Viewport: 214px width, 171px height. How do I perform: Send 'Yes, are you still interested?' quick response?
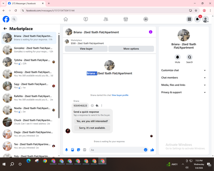pos(92,121)
